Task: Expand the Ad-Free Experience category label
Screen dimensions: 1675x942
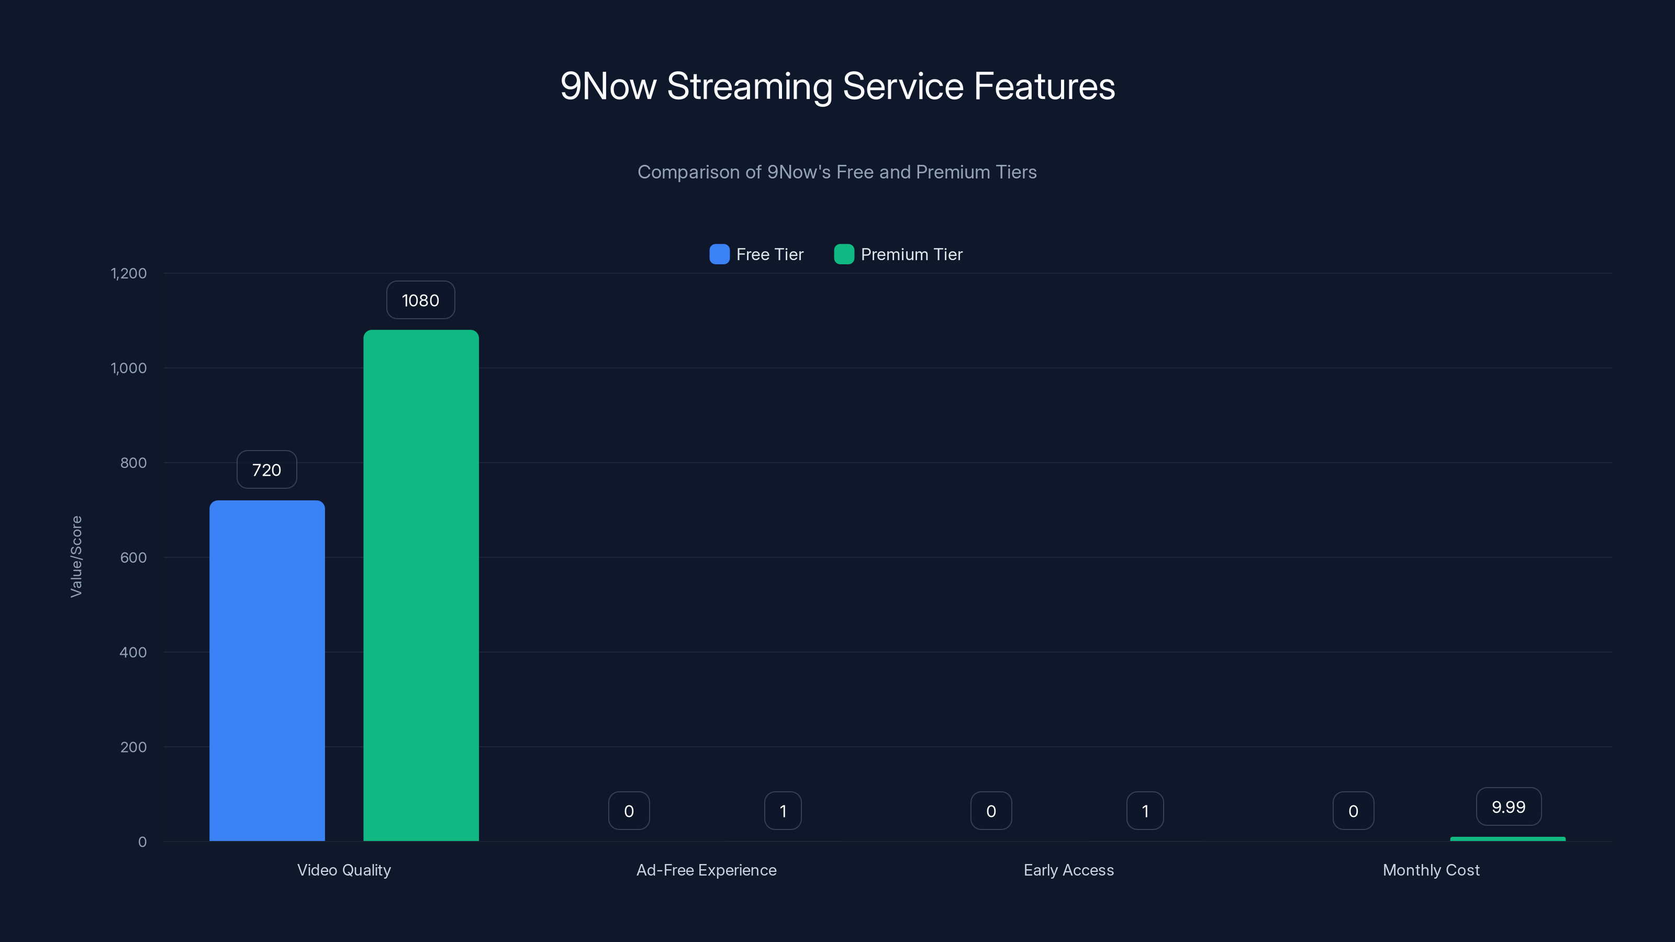Action: point(706,870)
